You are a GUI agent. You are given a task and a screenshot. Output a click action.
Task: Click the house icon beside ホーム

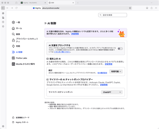click(13, 28)
